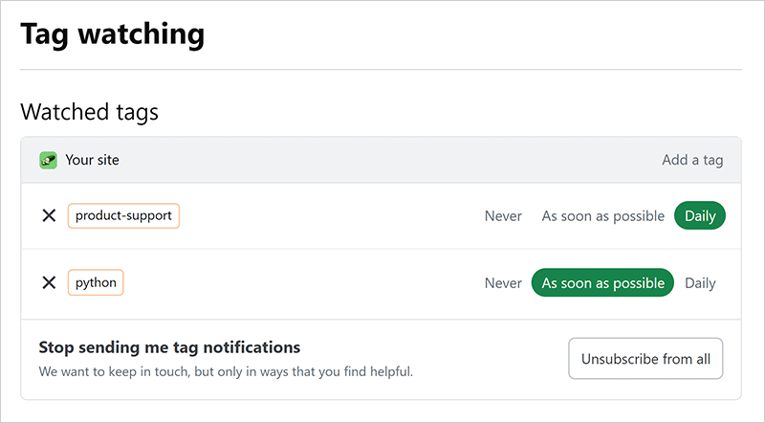Click the Add a tag link
765x423 pixels.
tap(692, 160)
